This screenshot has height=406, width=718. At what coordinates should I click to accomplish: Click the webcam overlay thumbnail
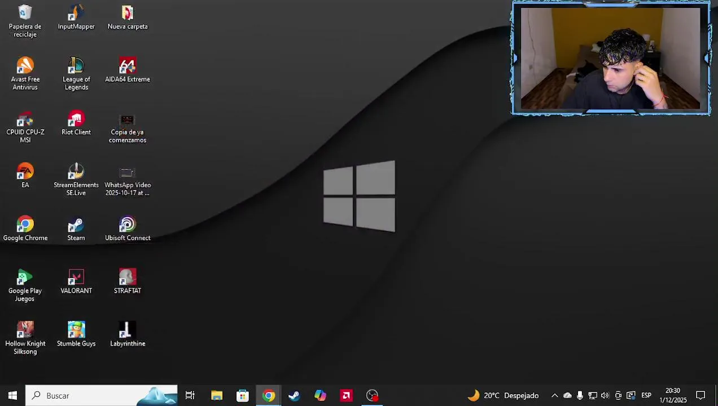click(x=611, y=58)
